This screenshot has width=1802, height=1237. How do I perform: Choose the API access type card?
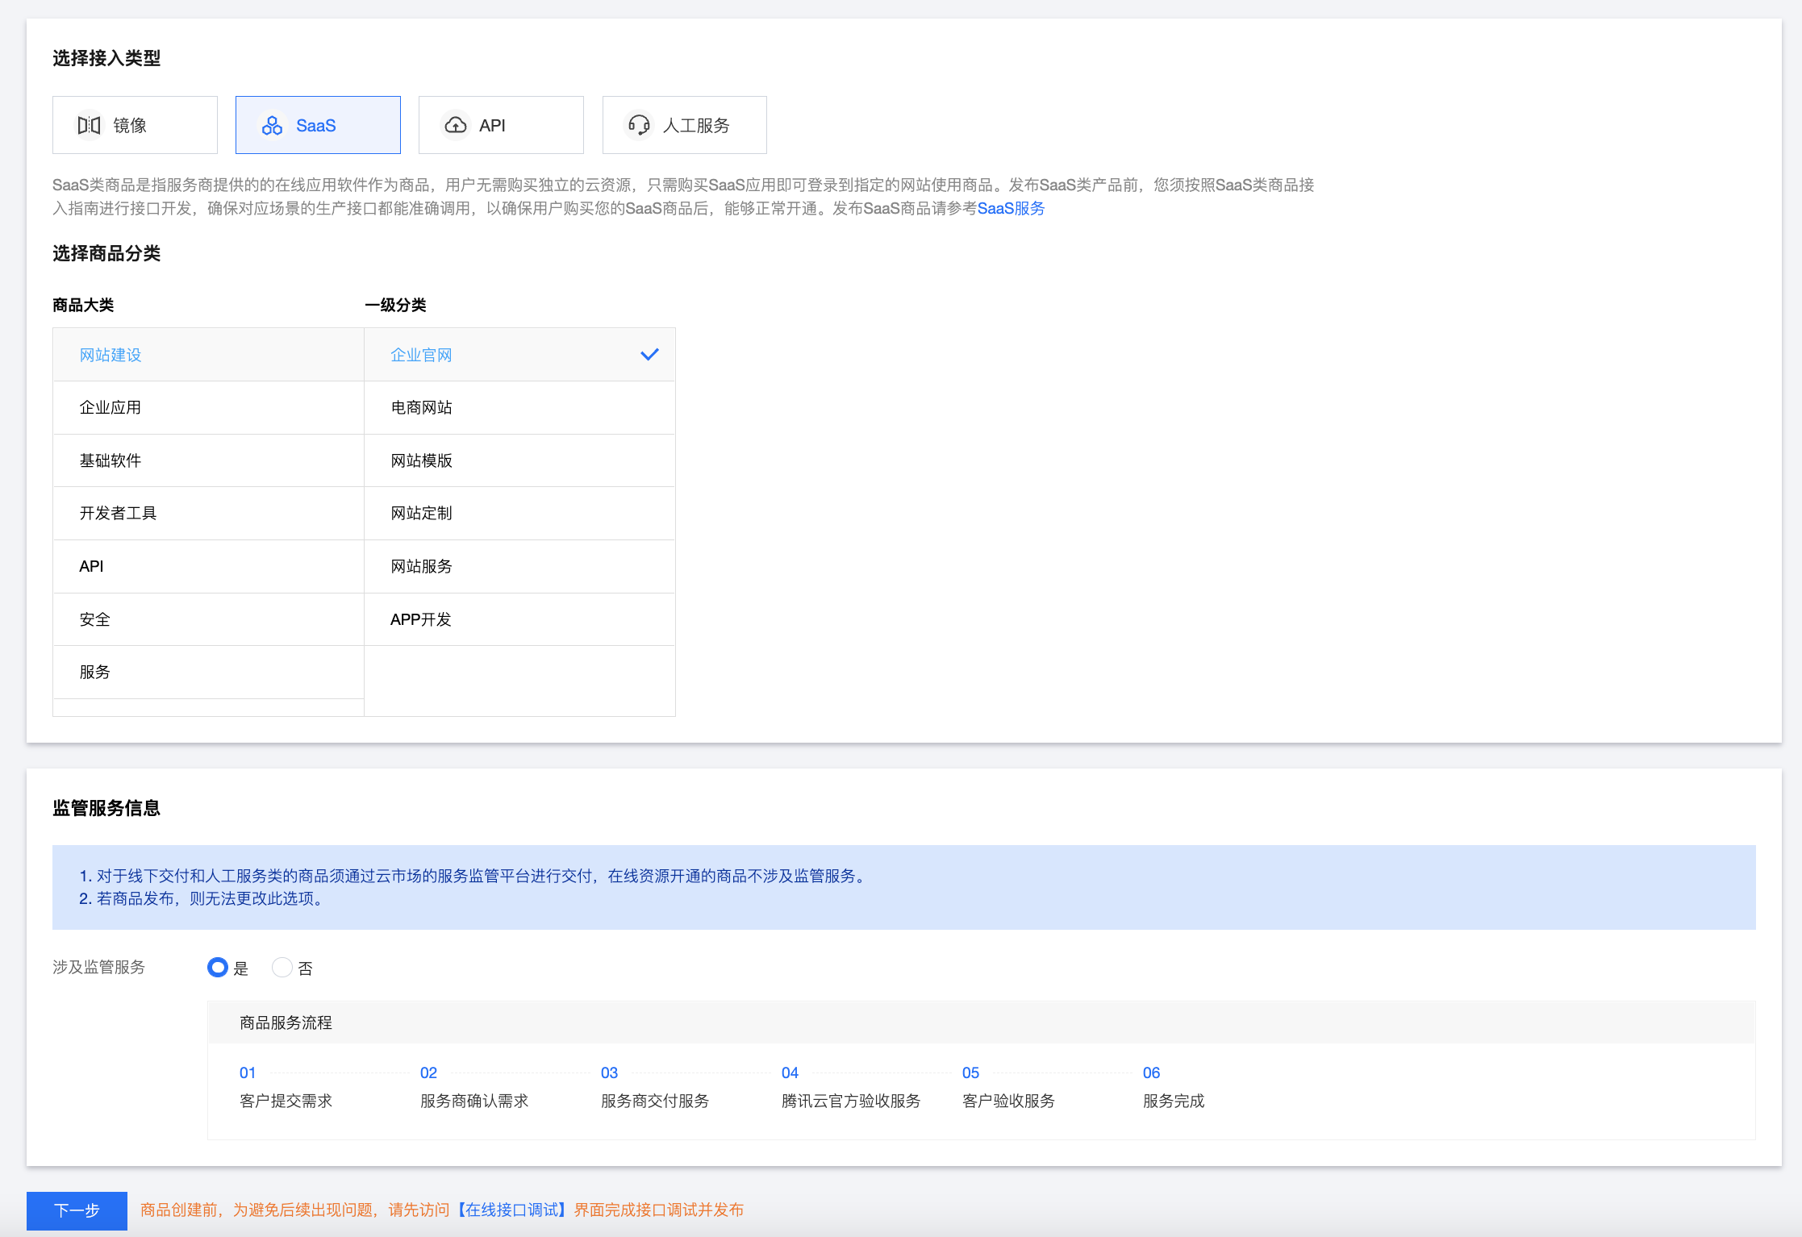point(501,125)
